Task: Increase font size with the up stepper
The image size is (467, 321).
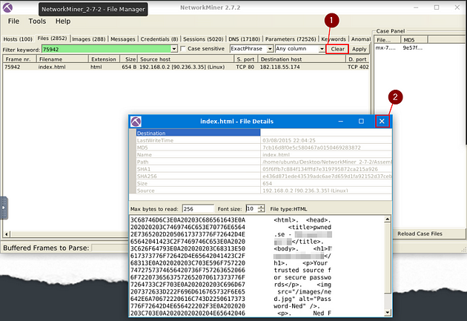Action: [x=261, y=207]
